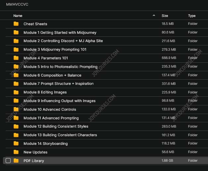
Task: Open Module 4 Parameters 101
Action: [46, 58]
